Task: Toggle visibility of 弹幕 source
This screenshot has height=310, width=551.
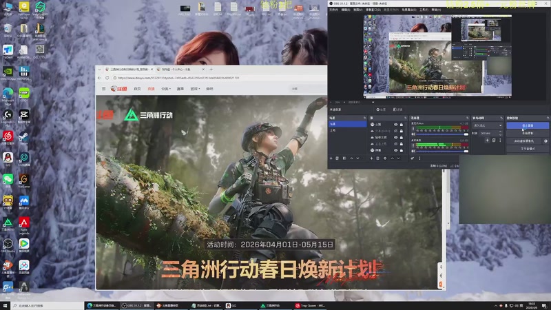Action: click(x=395, y=150)
